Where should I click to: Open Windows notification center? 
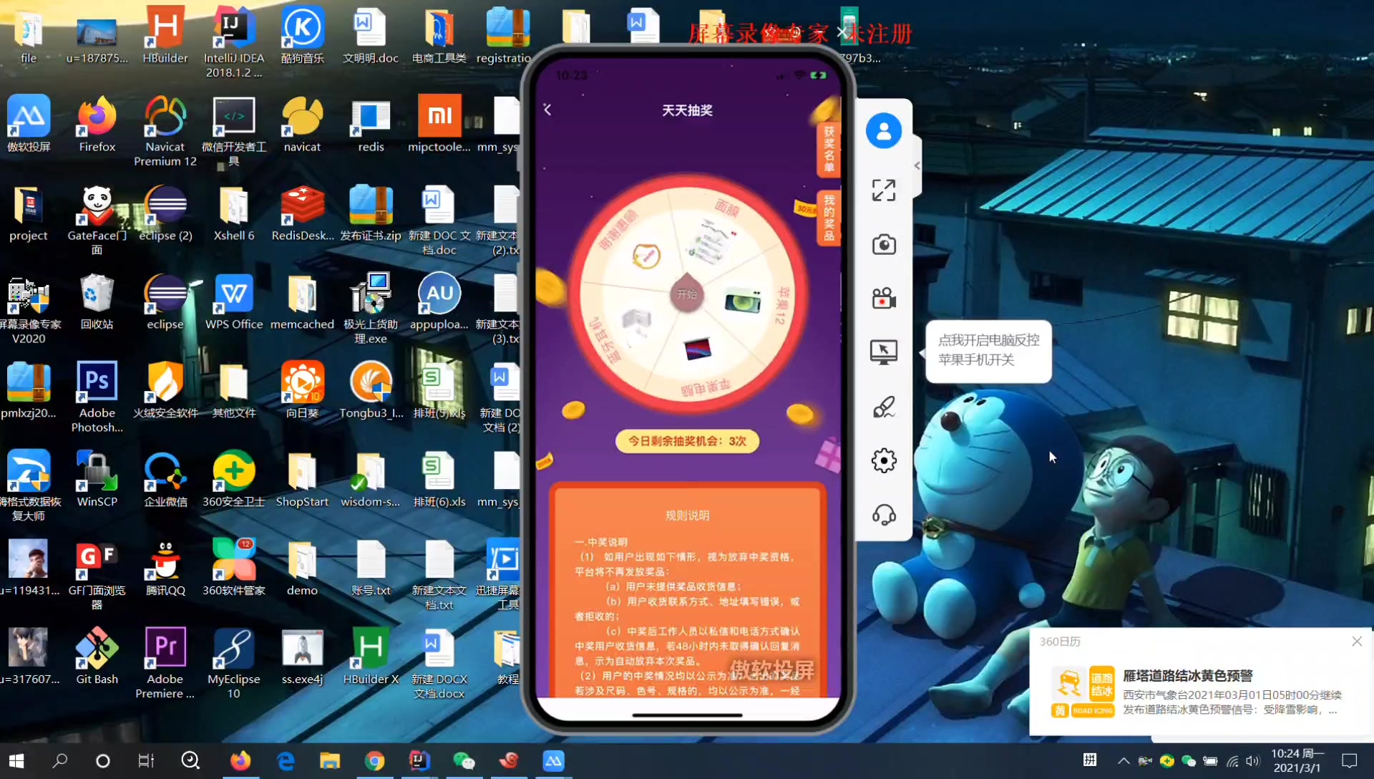pyautogui.click(x=1350, y=760)
